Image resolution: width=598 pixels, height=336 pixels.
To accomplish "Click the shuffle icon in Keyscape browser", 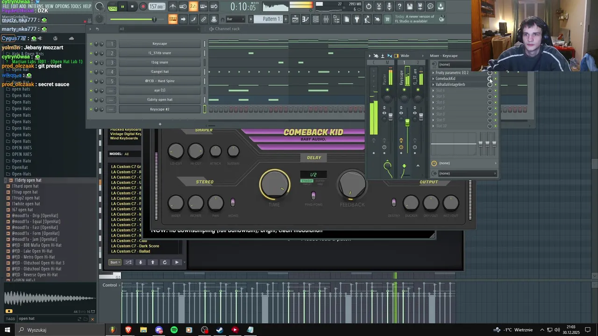I will point(128,262).
